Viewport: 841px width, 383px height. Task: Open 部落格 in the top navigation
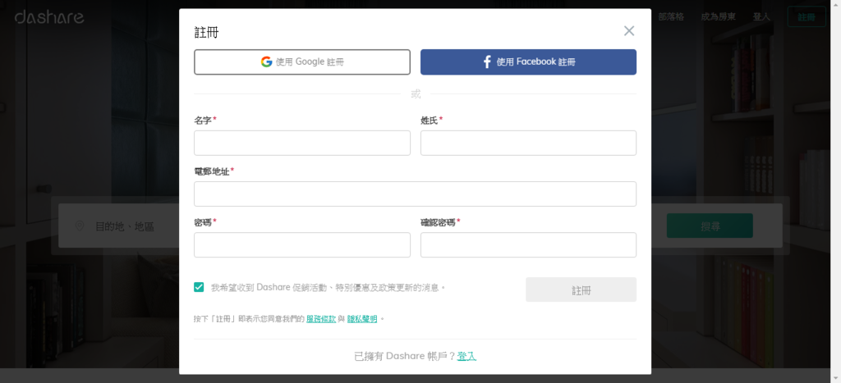[x=671, y=16]
